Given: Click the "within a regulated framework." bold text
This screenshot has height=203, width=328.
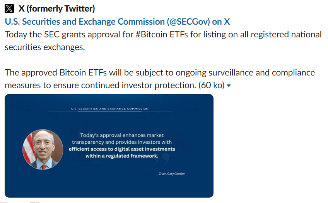Looking at the screenshot, I should (122, 156).
